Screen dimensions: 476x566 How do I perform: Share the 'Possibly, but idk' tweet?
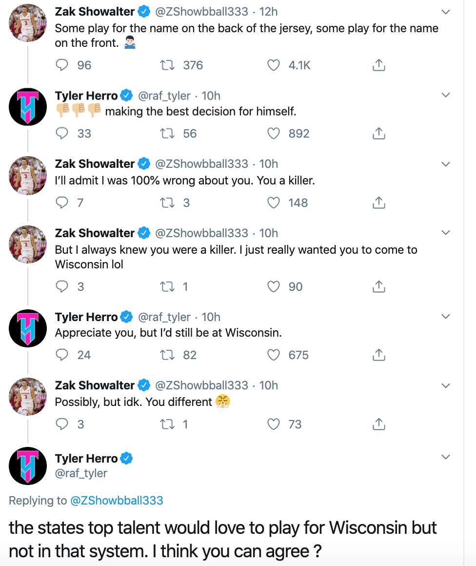(x=379, y=424)
